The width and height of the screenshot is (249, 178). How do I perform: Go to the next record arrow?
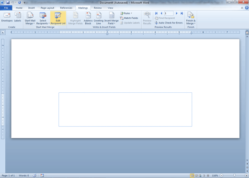point(177,13)
